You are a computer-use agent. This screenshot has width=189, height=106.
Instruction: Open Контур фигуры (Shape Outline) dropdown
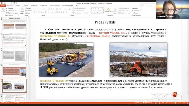point(124,11)
